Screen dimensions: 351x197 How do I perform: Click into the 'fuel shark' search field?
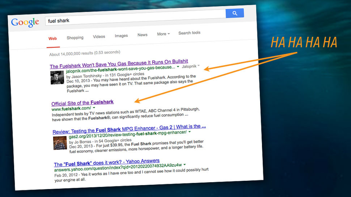(135, 18)
